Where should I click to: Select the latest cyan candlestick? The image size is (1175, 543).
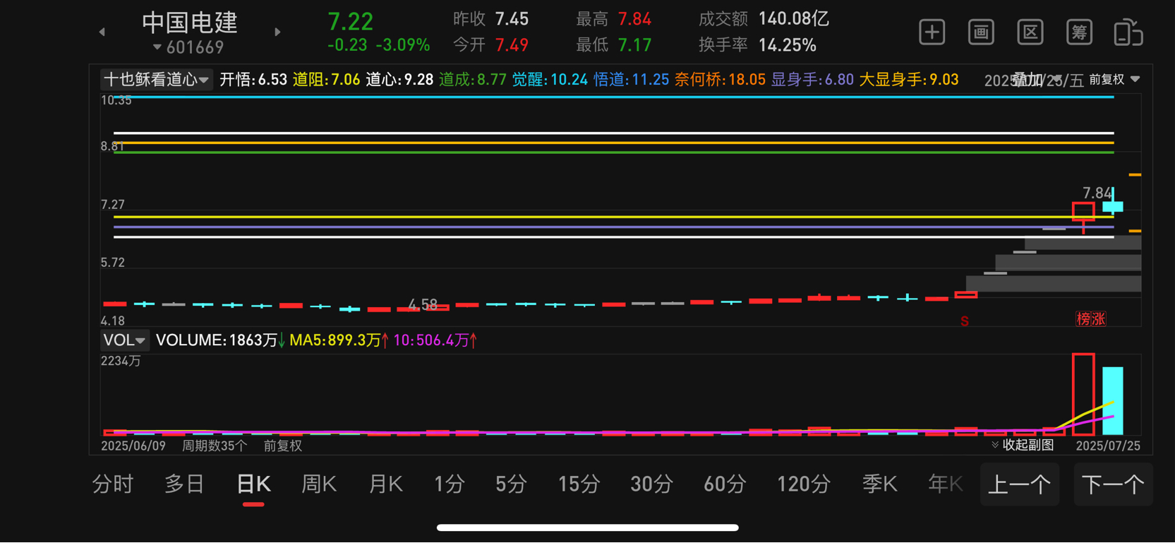tap(1112, 203)
